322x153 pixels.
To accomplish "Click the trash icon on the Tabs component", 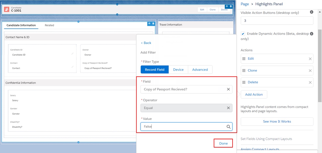I will [154, 23].
